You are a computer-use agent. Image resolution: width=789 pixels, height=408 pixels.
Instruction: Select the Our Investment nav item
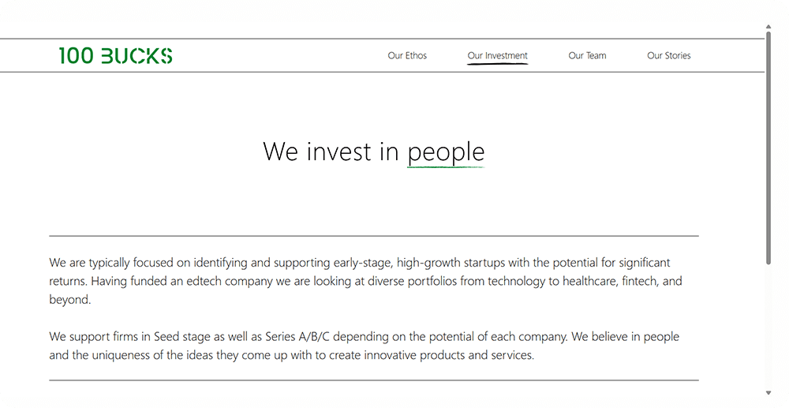(497, 56)
